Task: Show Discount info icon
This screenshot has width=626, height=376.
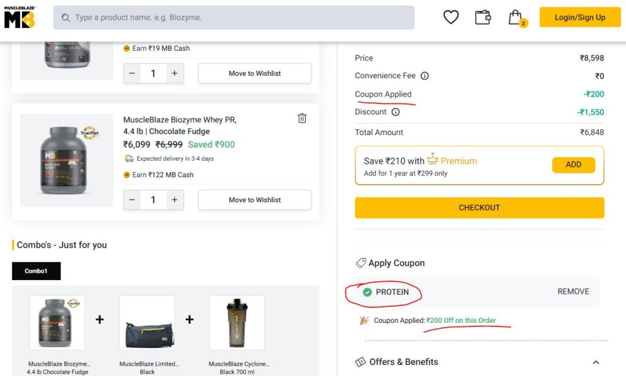Action: [396, 112]
